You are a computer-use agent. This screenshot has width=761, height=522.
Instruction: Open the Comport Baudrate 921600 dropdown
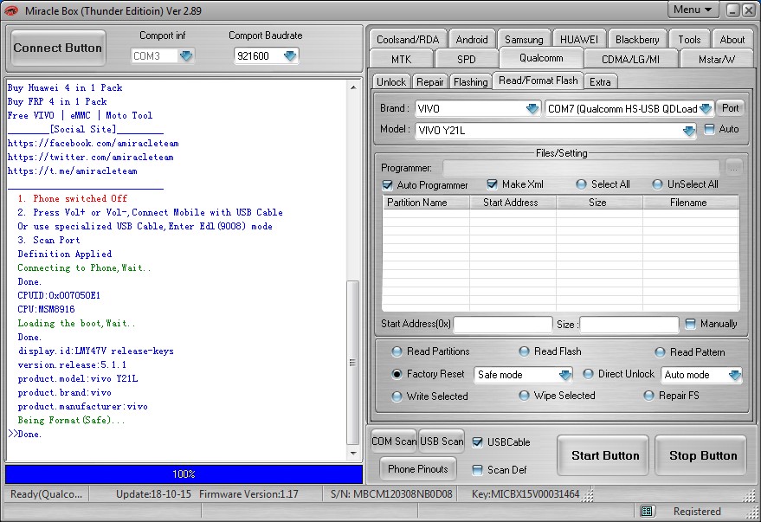tap(290, 55)
